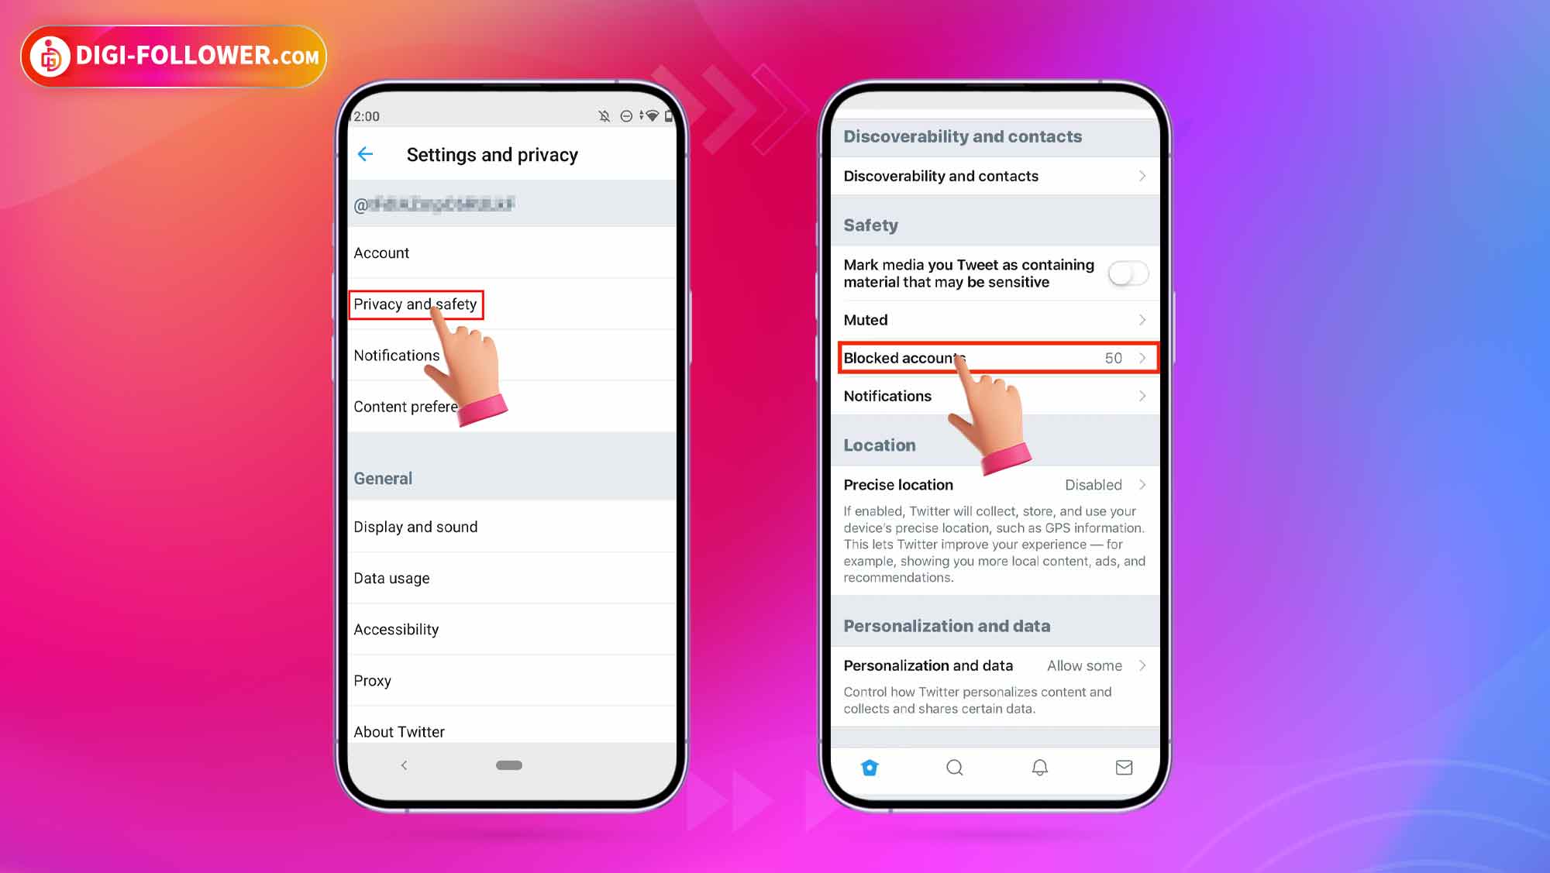Tap the Home icon on Twitter nav bar

(x=870, y=765)
